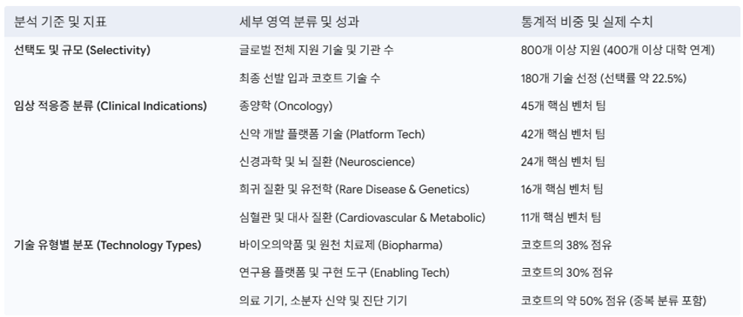Click the Platform Tech category cell
The width and height of the screenshot is (743, 317).
point(332,134)
